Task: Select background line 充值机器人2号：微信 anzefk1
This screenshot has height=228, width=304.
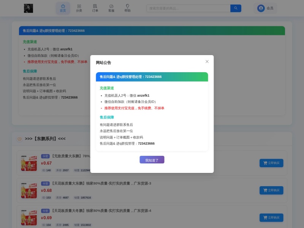Action: point(50,49)
